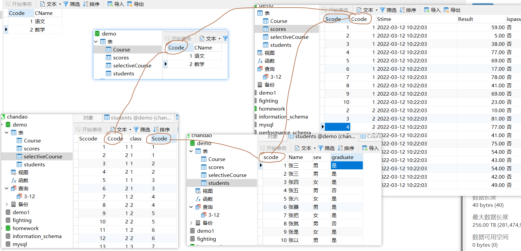Select 备份 backup node in scores window tree
Viewport: 521px width, 251px height.
pyautogui.click(x=266, y=85)
